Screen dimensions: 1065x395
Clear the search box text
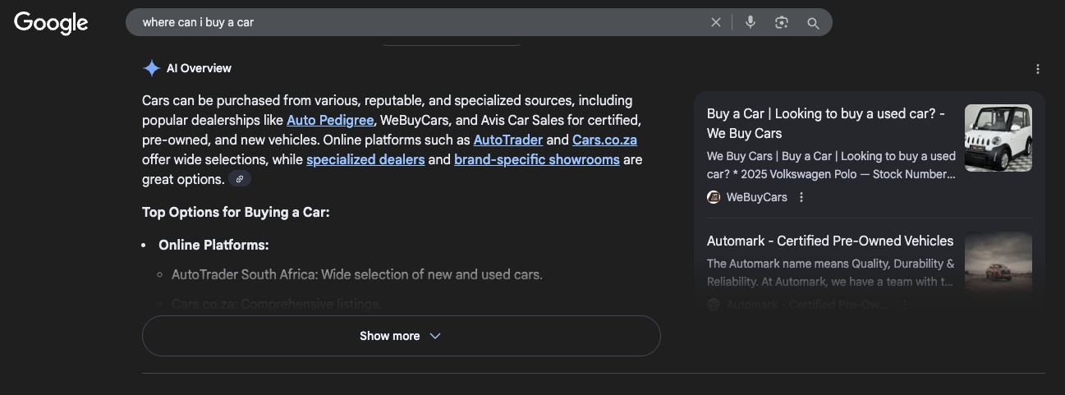pos(716,23)
